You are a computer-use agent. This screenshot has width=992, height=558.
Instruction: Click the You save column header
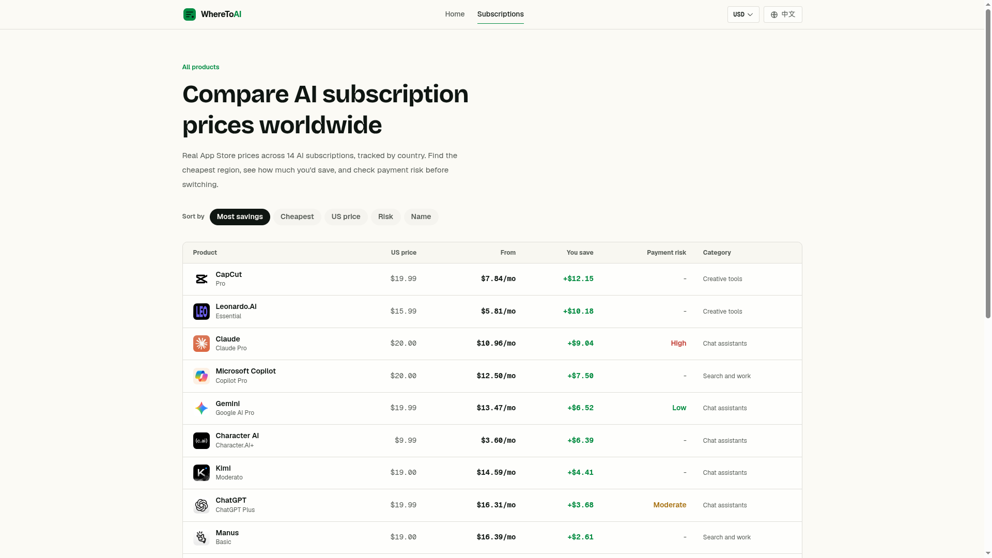[x=580, y=253]
